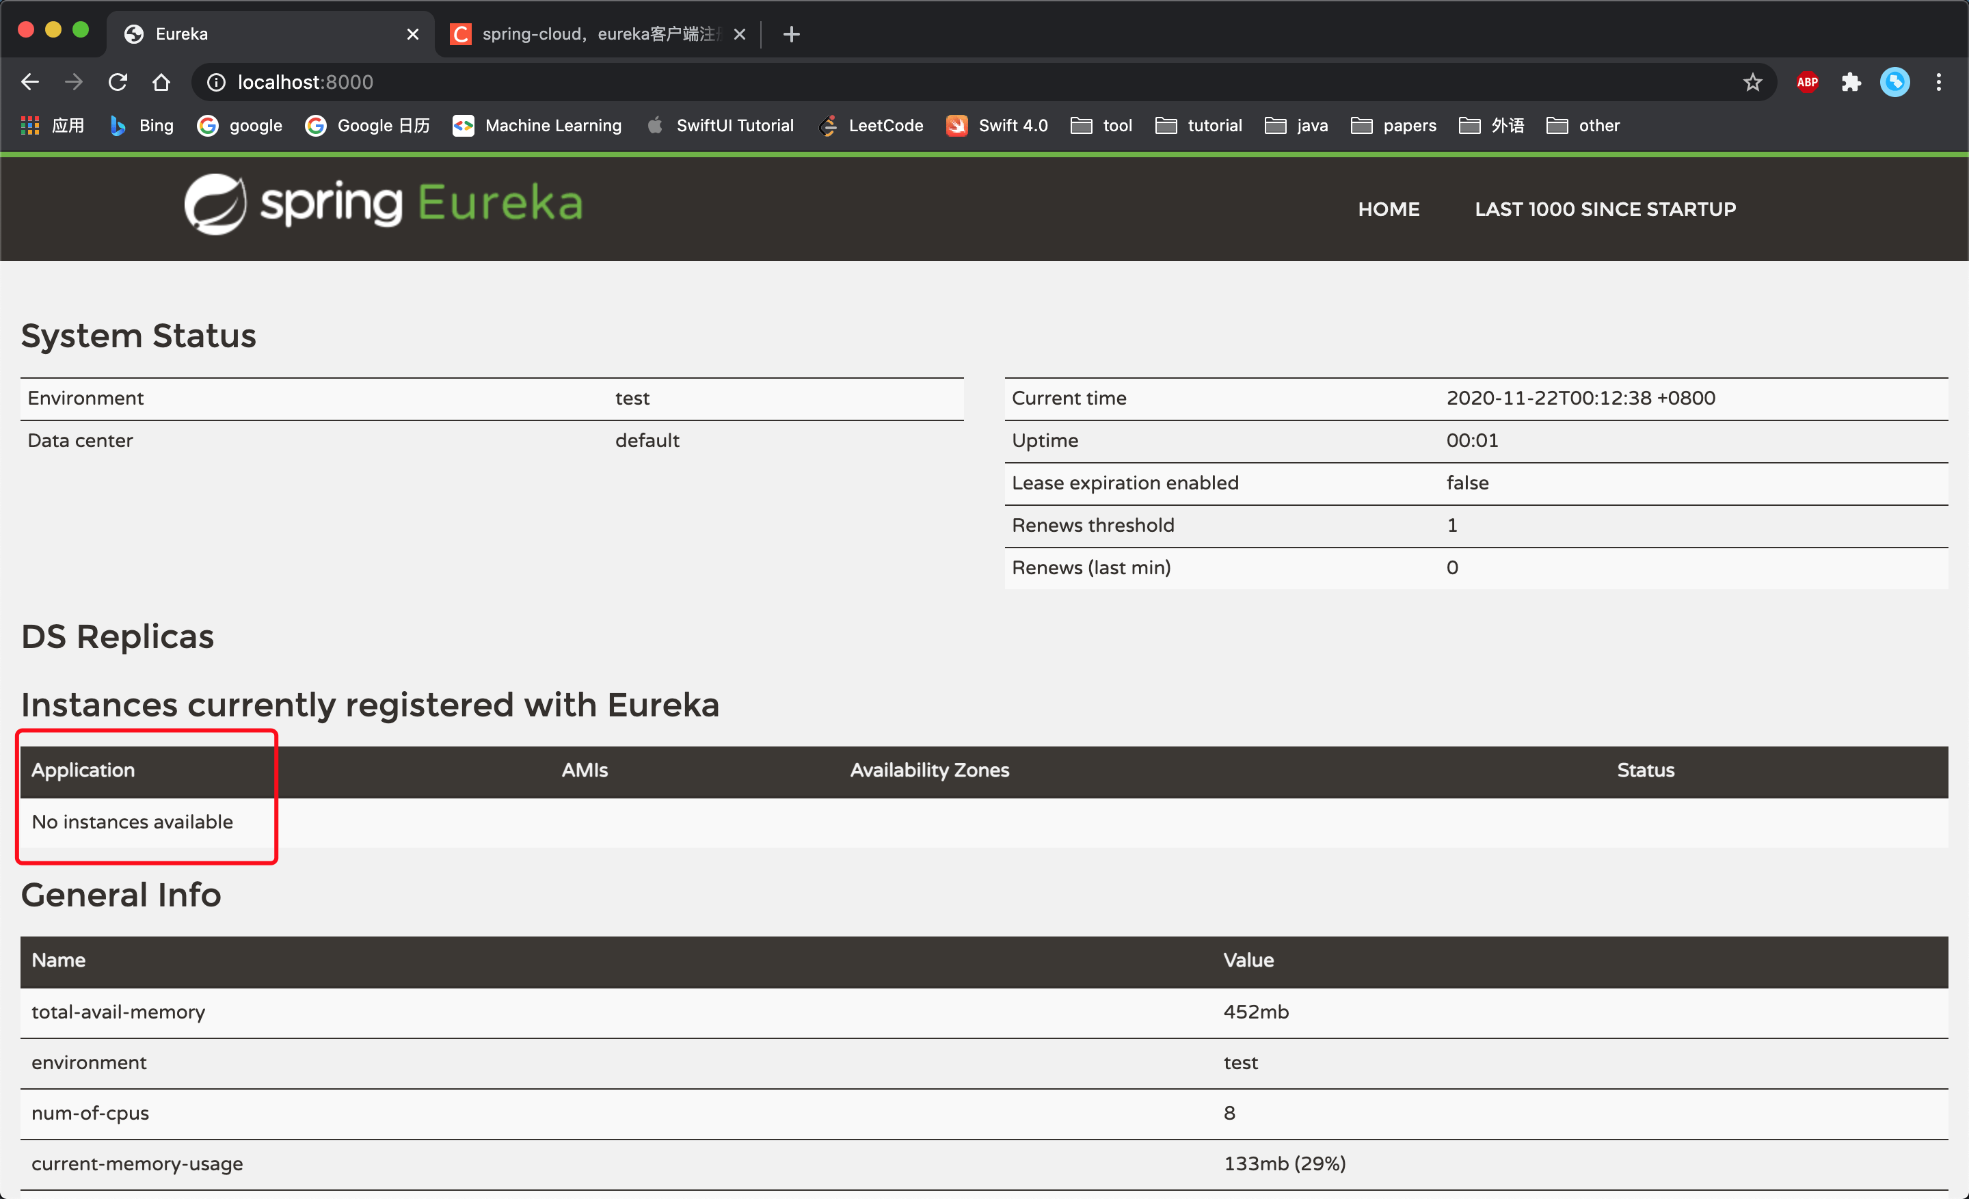
Task: Select the 'No instances available' text
Action: [133, 822]
